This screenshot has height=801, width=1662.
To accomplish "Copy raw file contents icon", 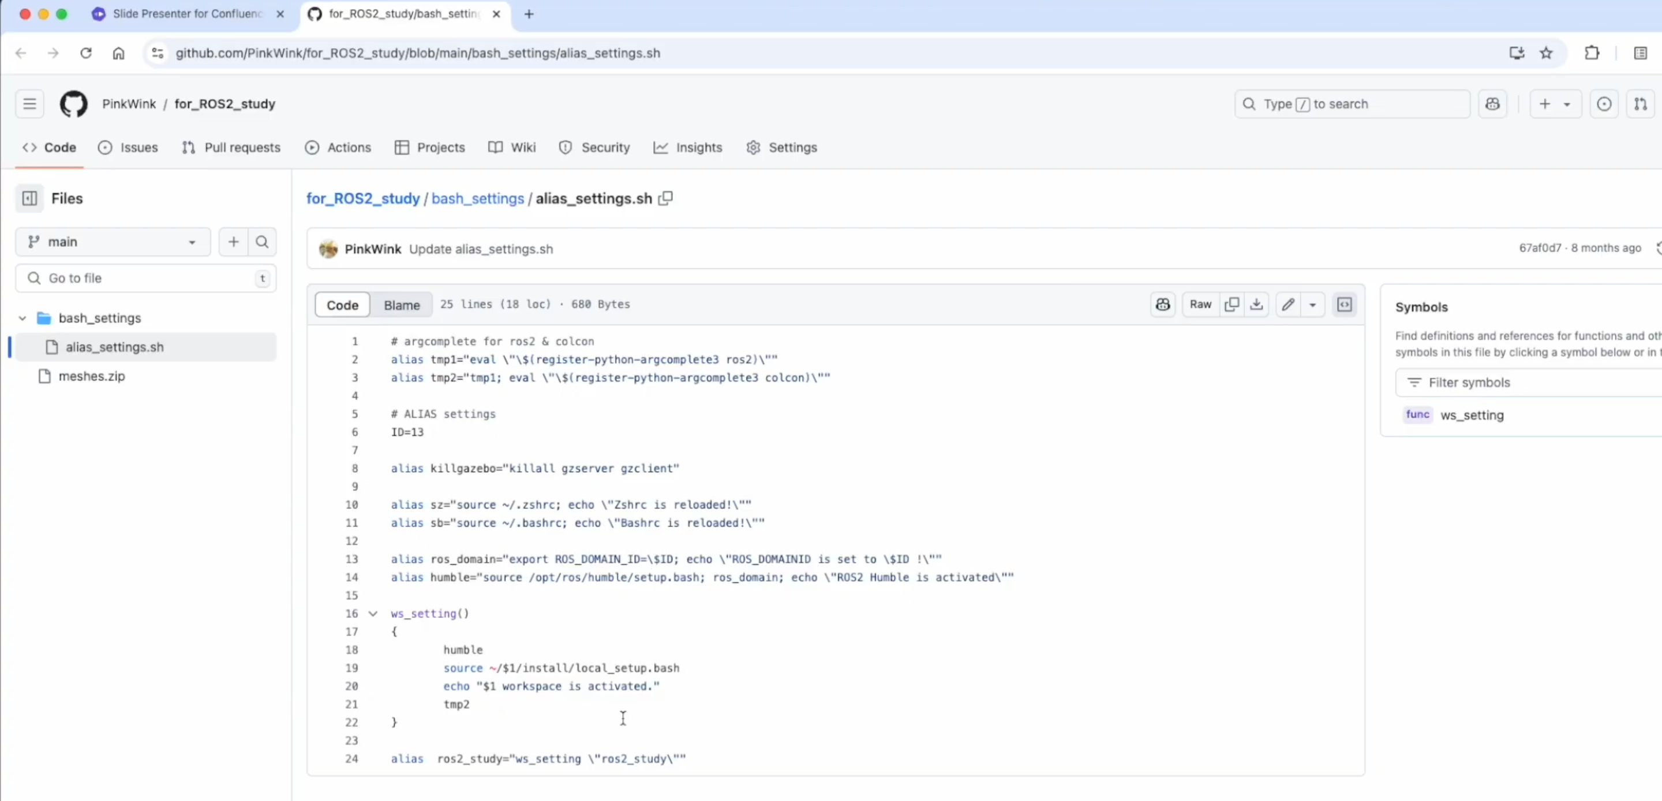I will [1231, 304].
